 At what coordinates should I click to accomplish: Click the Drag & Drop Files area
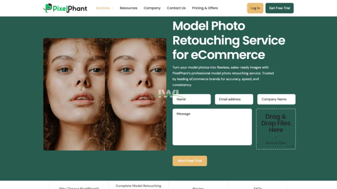pos(276,129)
